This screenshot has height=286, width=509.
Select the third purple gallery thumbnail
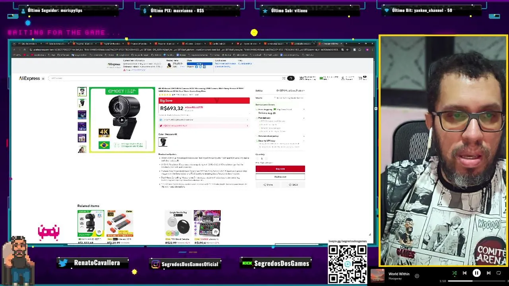click(x=82, y=115)
